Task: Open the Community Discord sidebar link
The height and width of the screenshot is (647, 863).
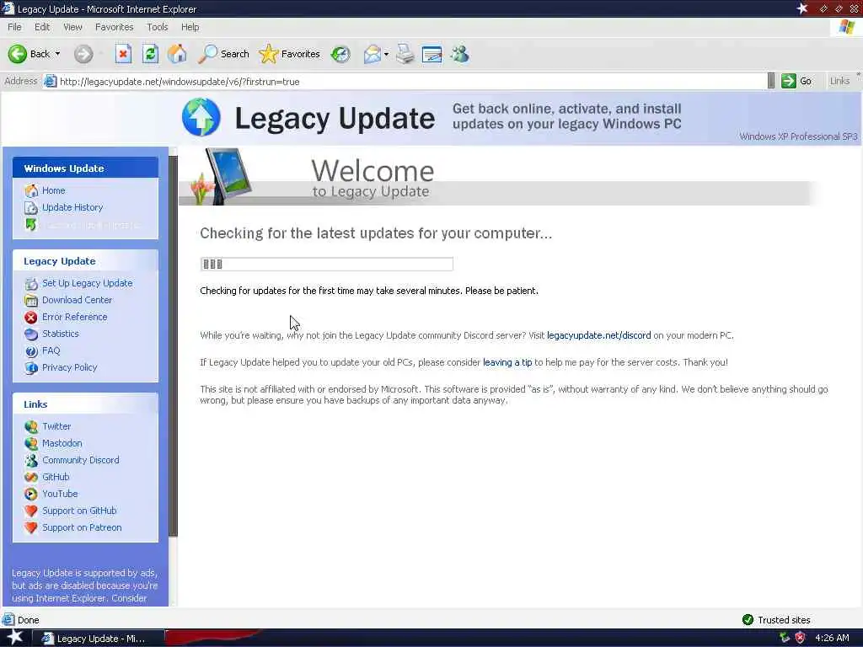Action: (x=80, y=460)
